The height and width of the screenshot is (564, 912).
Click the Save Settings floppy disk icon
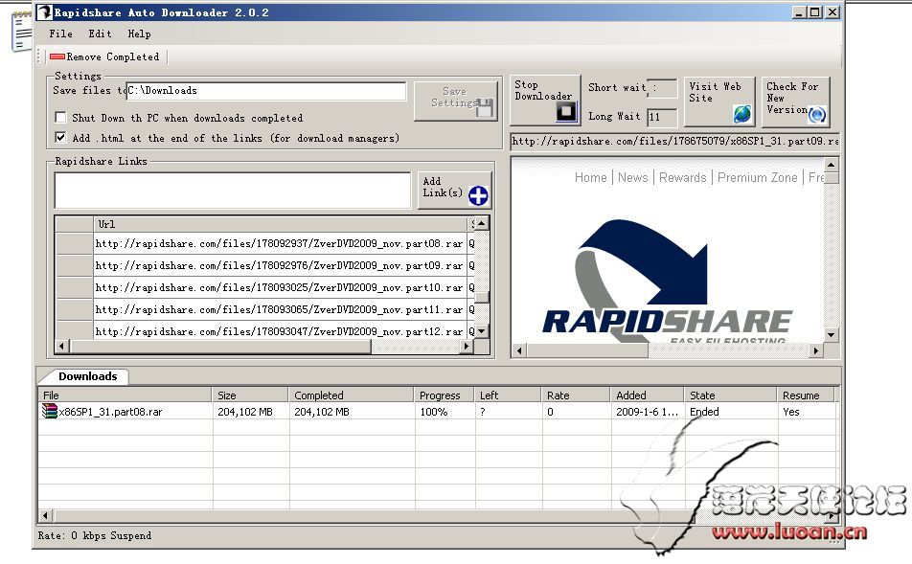pos(485,107)
